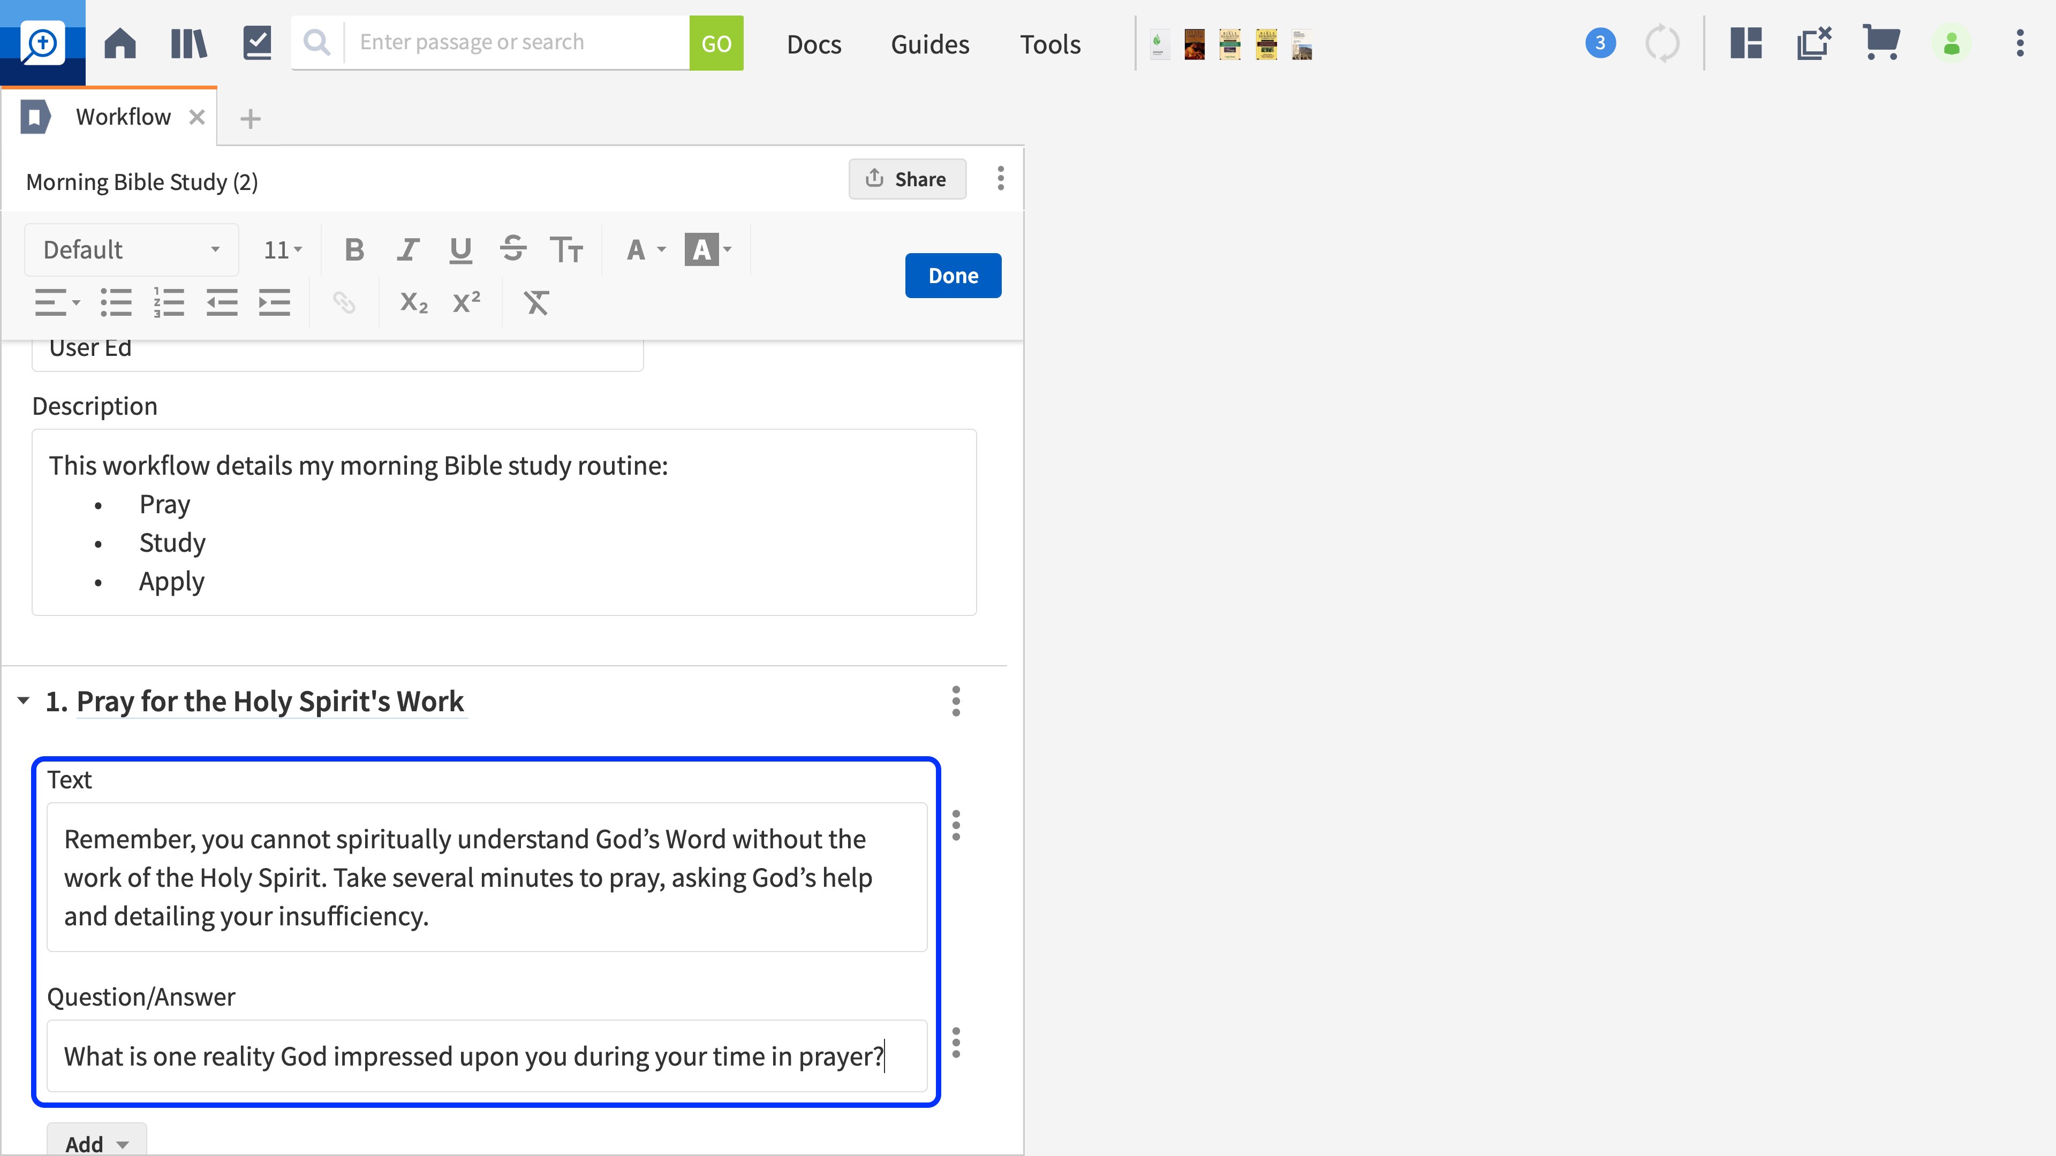Clear formatting with the crossed-T icon

coord(536,302)
